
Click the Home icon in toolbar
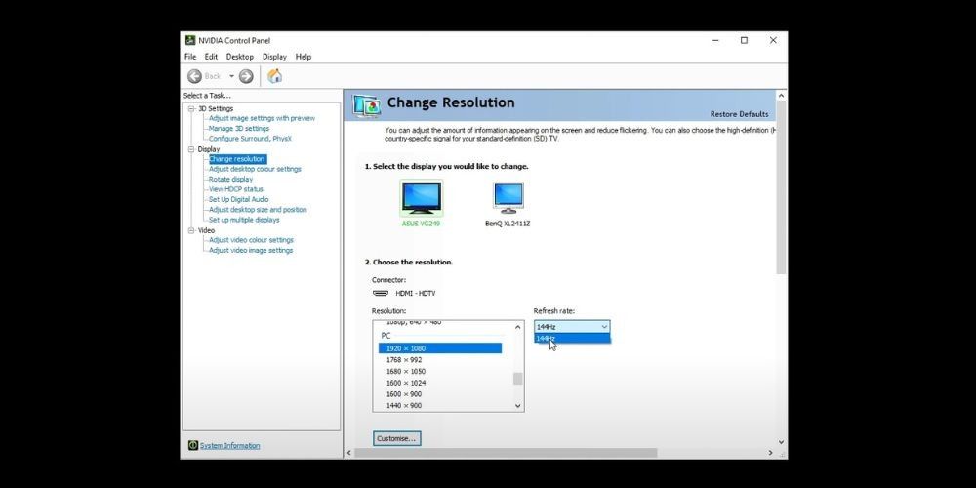pos(274,76)
